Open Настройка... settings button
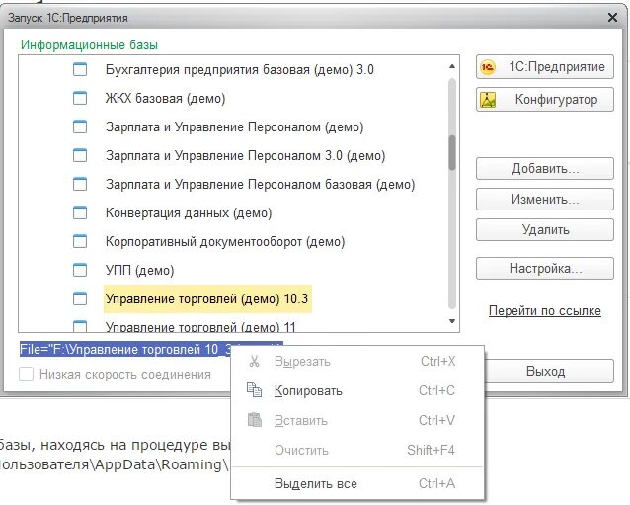 pyautogui.click(x=545, y=268)
